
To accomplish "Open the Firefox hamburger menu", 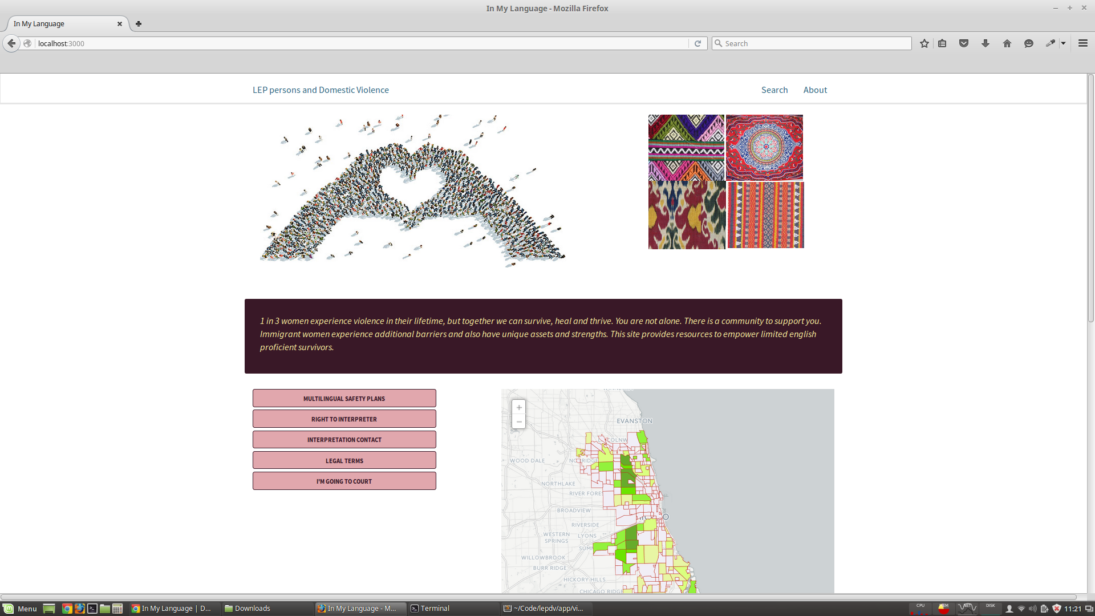I will [x=1083, y=43].
